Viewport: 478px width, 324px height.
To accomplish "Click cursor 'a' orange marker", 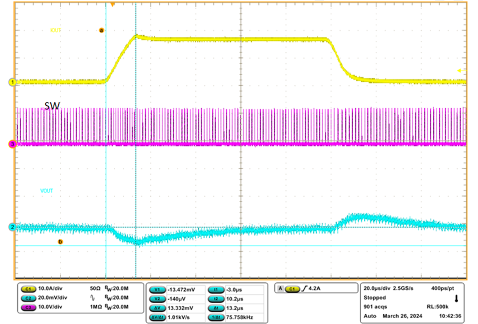I will (x=101, y=30).
